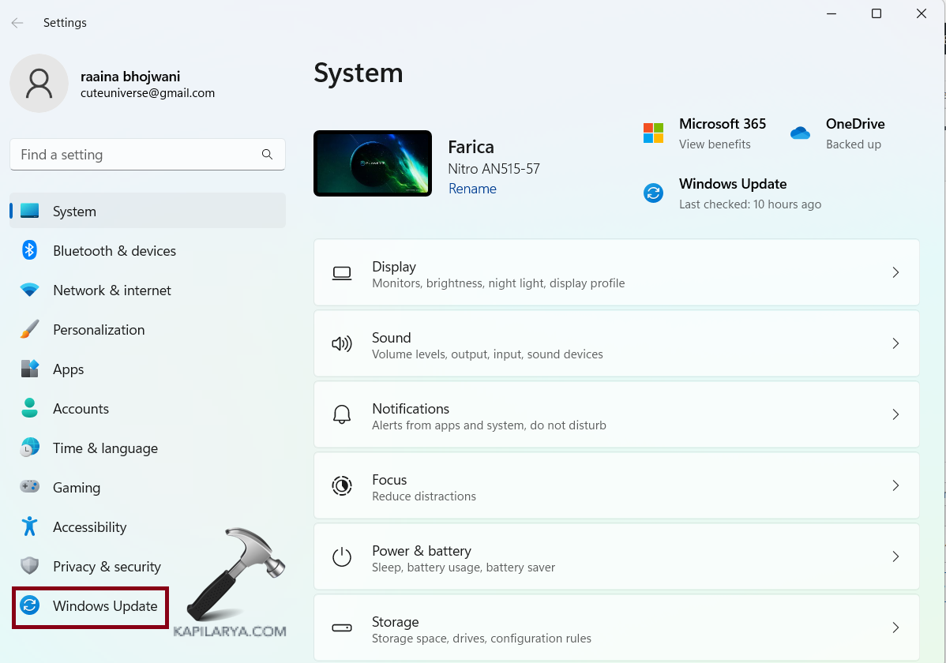Click the desktop wallpaper thumbnail
Viewport: 946px width, 663px height.
point(373,163)
